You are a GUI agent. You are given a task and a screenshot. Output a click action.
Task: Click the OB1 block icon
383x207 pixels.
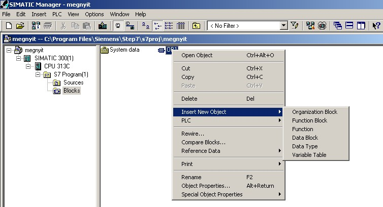[161, 50]
